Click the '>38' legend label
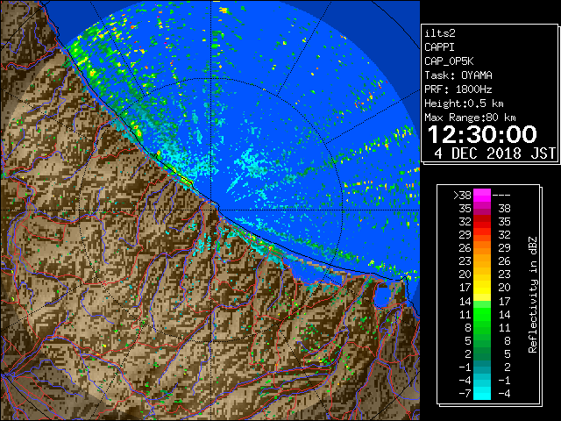 point(462,195)
